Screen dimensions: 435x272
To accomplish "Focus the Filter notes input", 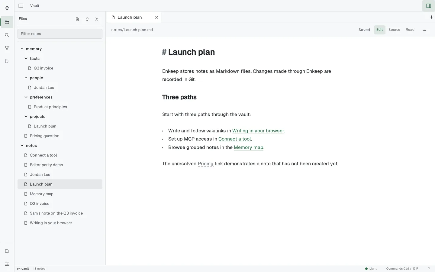I will tap(60, 34).
